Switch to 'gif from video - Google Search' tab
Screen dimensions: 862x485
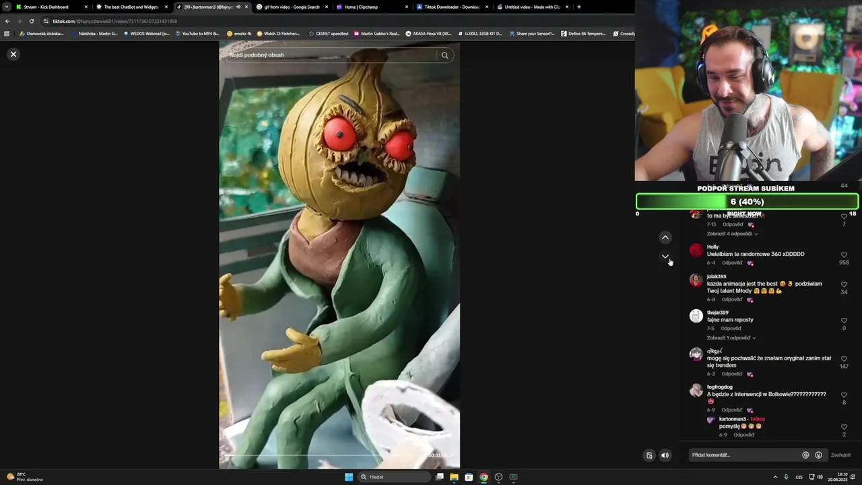(292, 7)
